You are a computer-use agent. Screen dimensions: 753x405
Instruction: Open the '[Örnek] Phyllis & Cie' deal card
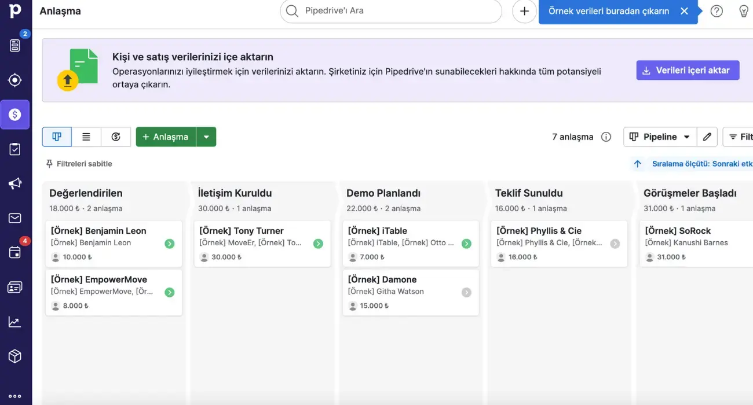pyautogui.click(x=560, y=244)
